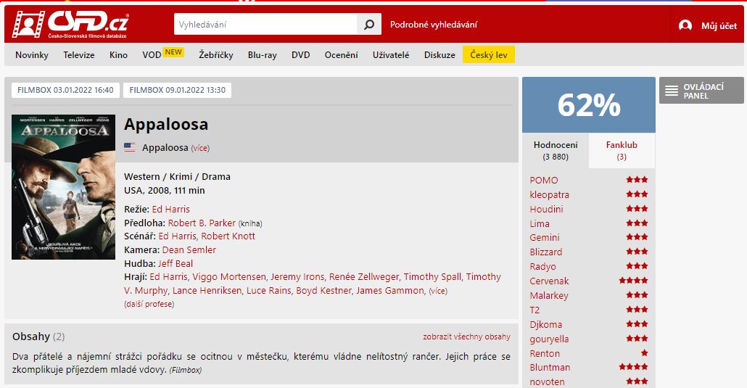Open director Ed Harris link
The image size is (747, 388).
170,210
